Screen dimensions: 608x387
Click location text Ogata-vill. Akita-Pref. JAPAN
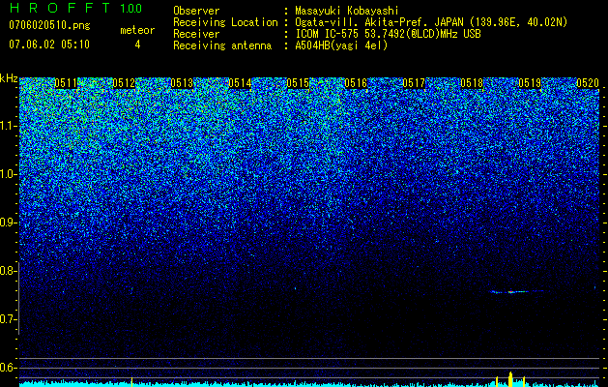click(379, 22)
